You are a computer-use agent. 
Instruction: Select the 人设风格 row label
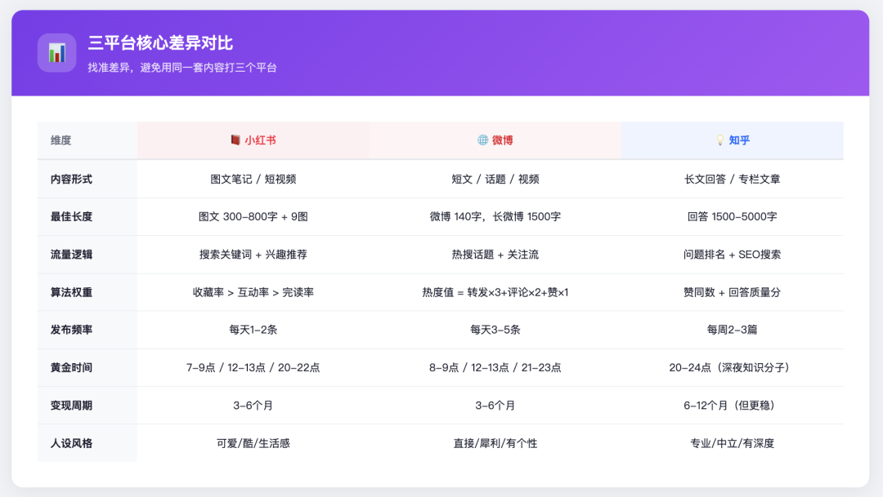71,443
